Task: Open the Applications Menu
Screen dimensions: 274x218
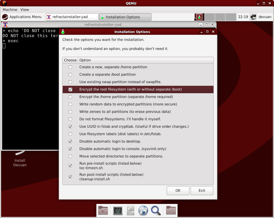Action: coord(22,17)
